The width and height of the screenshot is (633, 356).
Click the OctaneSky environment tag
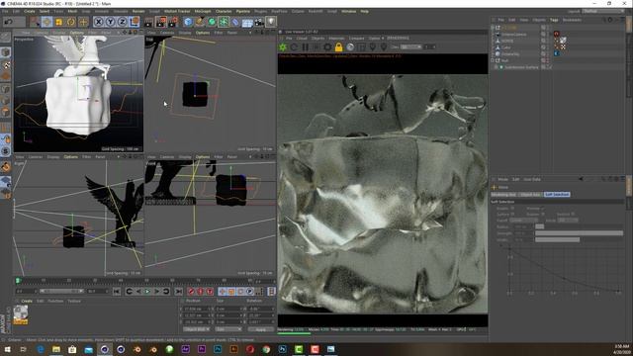click(556, 53)
